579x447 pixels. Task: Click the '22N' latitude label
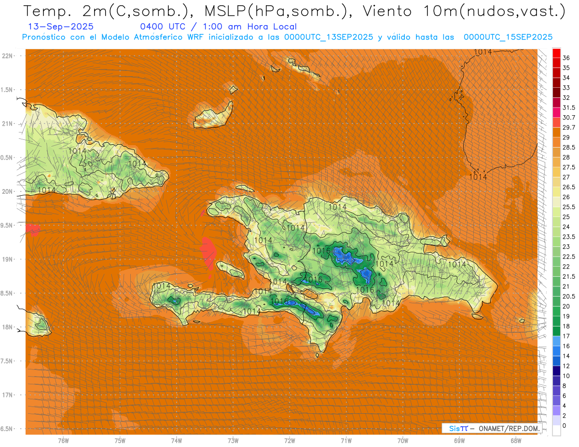pyautogui.click(x=7, y=56)
